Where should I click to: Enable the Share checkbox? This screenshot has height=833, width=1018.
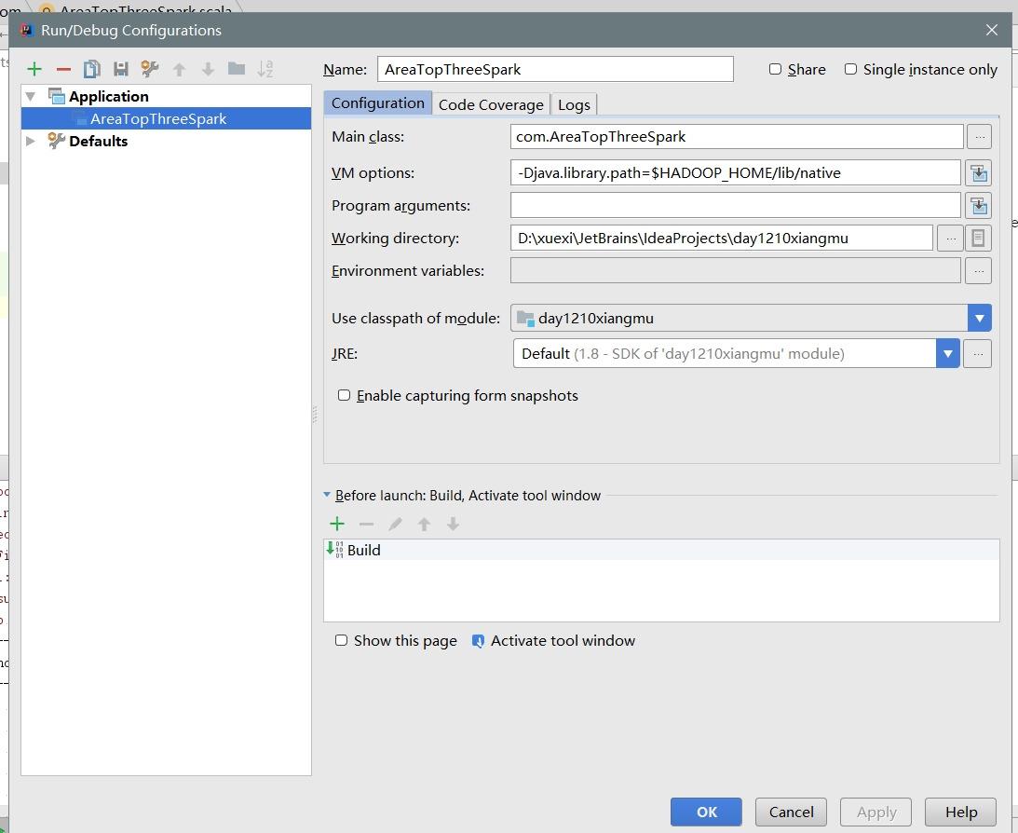click(x=775, y=69)
